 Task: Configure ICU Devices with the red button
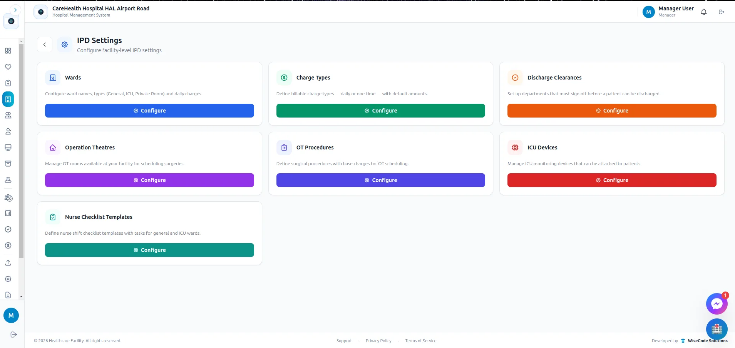(x=612, y=180)
